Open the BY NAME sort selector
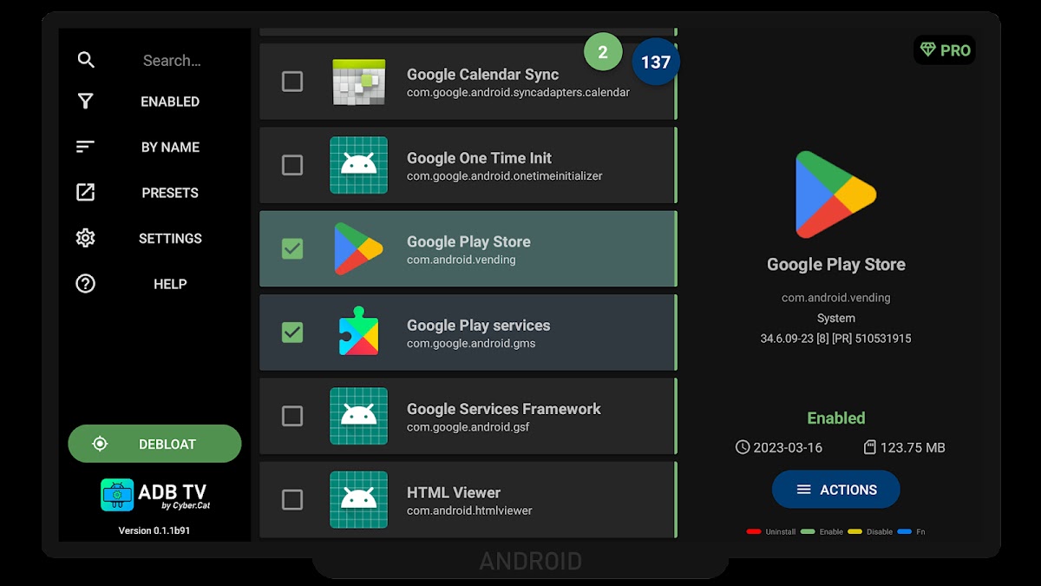Image resolution: width=1041 pixels, height=586 pixels. [x=170, y=148]
